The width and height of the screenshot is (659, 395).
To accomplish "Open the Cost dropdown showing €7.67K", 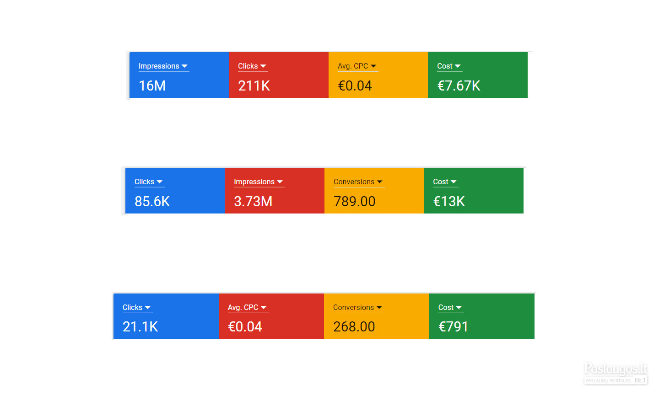I will point(449,66).
